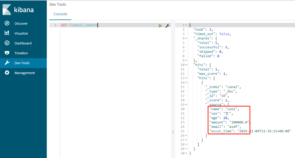Collapse the hit object at line 14

click(186, 83)
